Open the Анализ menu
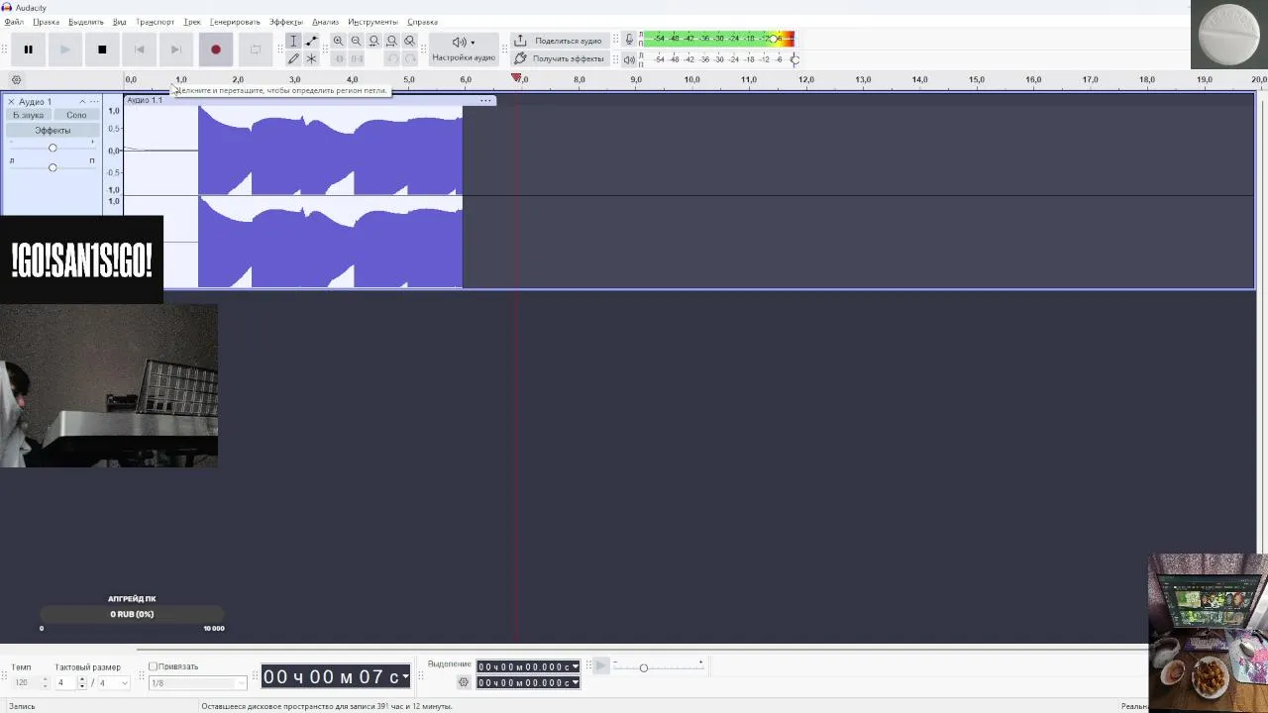This screenshot has height=713, width=1268. point(325,22)
